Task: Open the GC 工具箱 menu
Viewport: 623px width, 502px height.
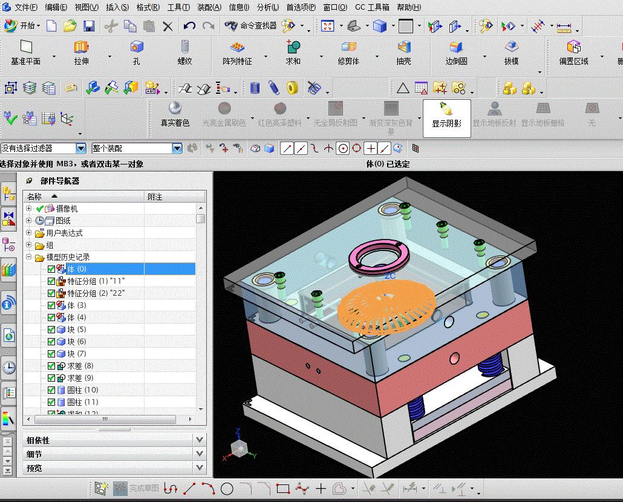Action: 373,7
